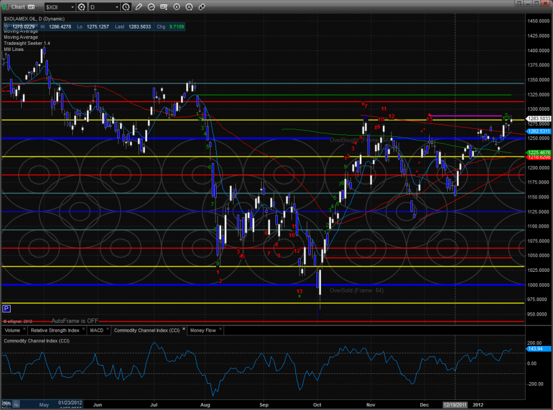Maximize the Chart window
Screen dimensions: 553x410
536,3
